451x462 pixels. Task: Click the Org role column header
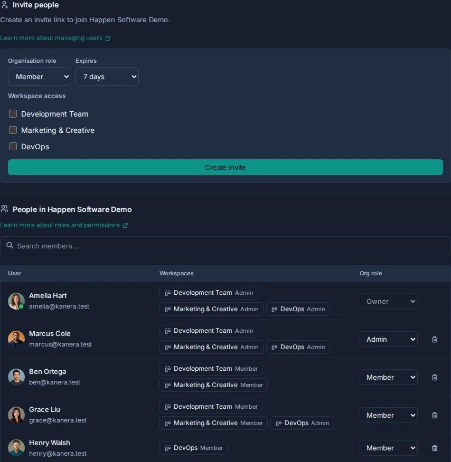coord(371,273)
